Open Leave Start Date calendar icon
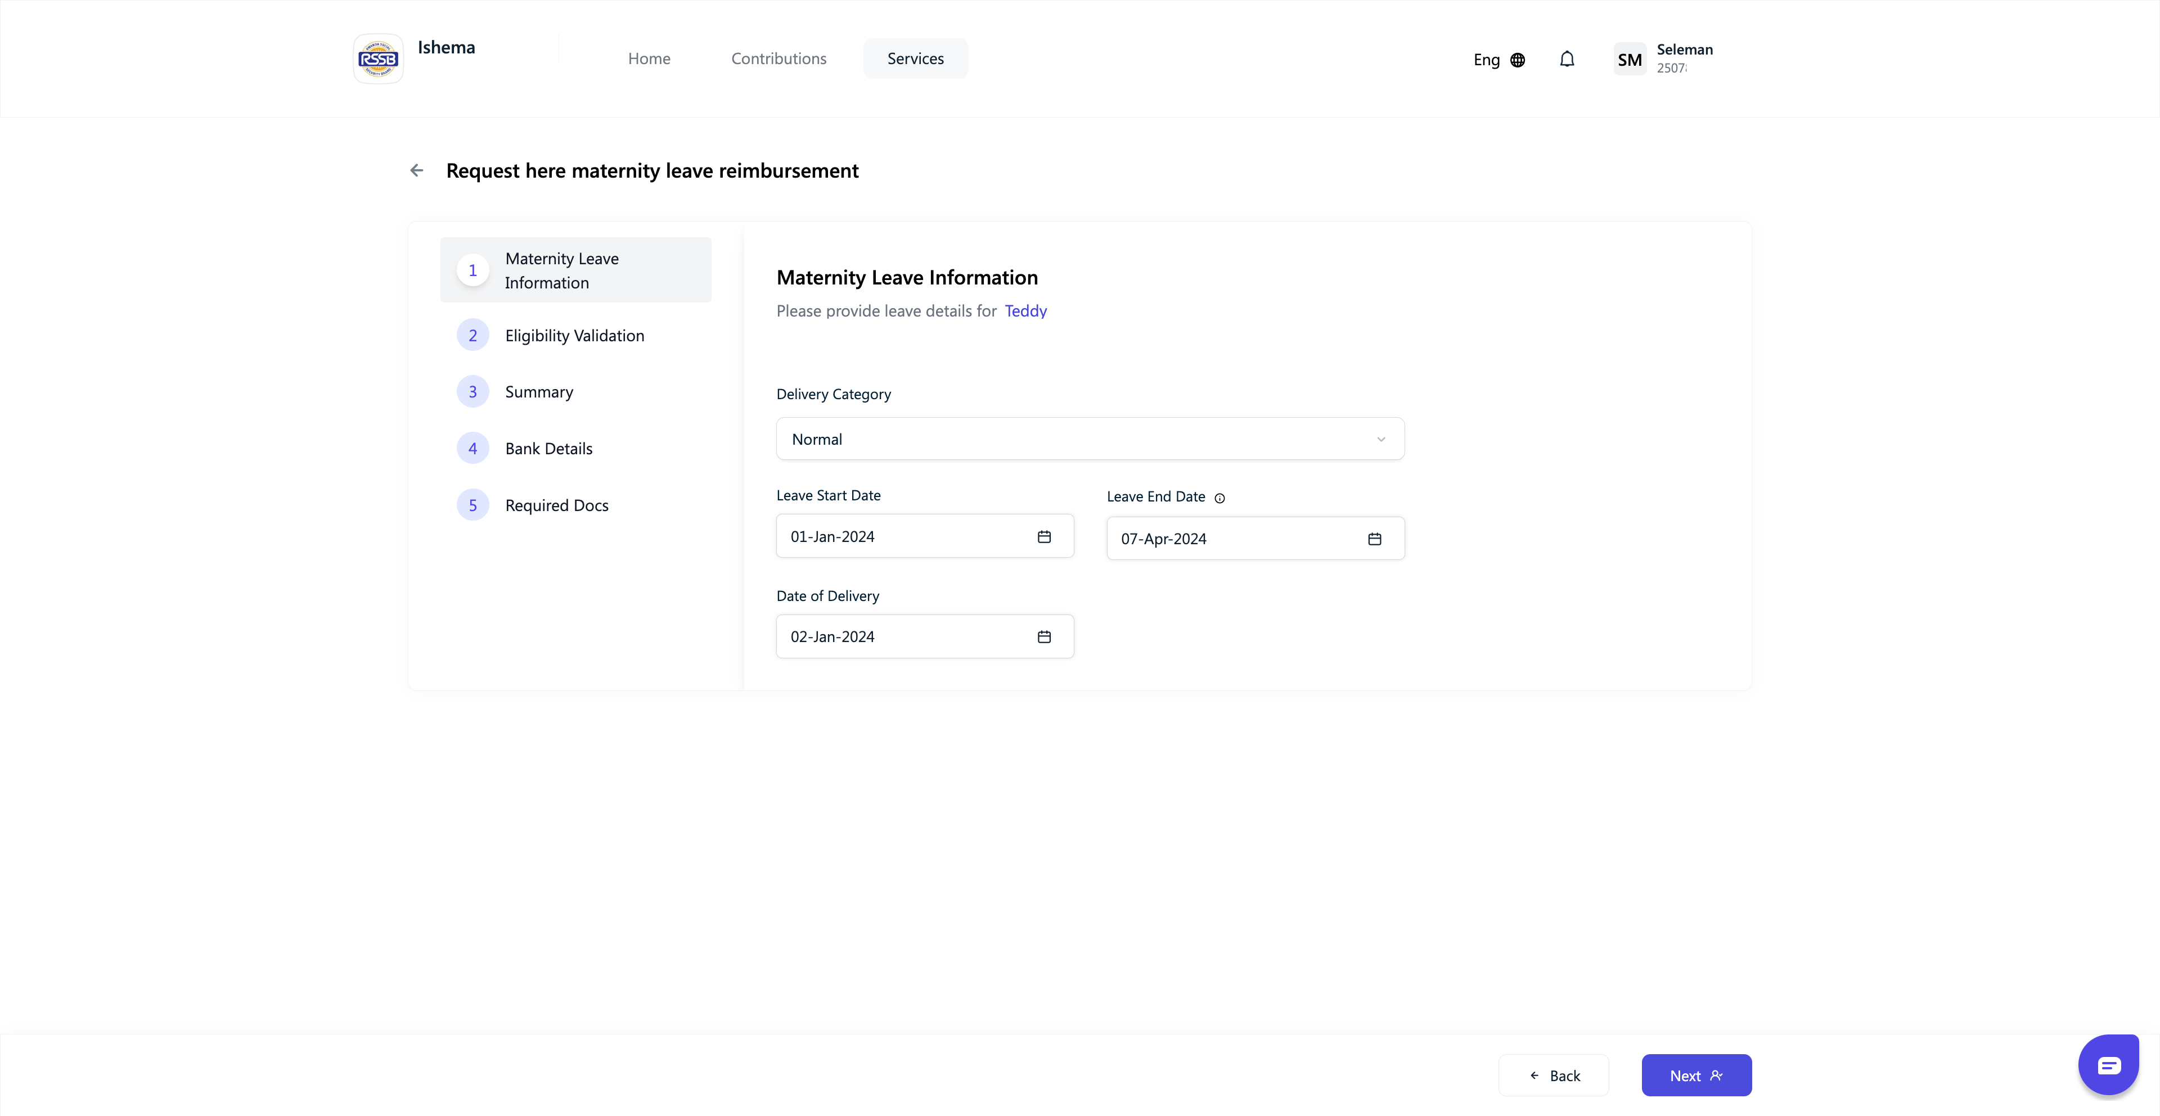 coord(1044,537)
